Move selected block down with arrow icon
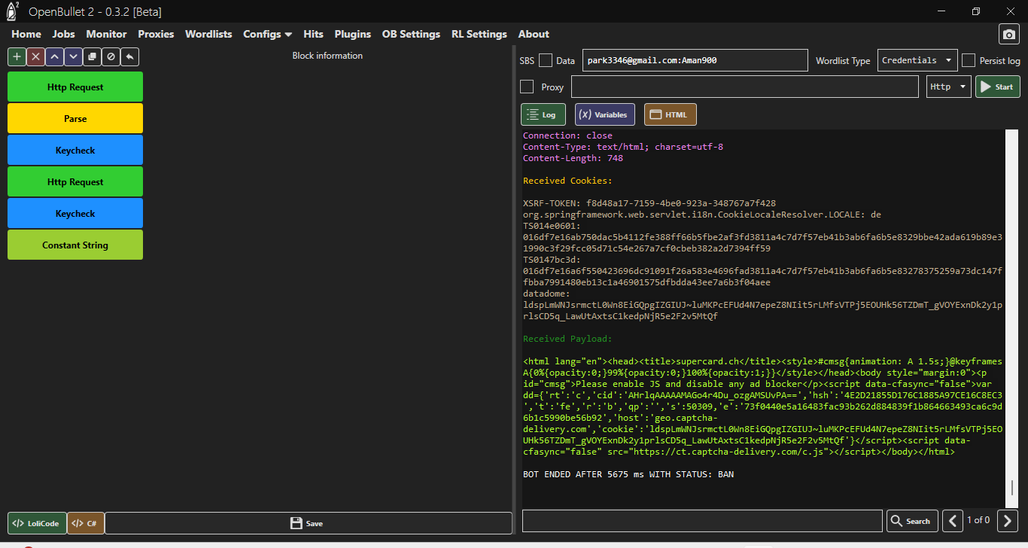The image size is (1028, 548). (x=73, y=56)
